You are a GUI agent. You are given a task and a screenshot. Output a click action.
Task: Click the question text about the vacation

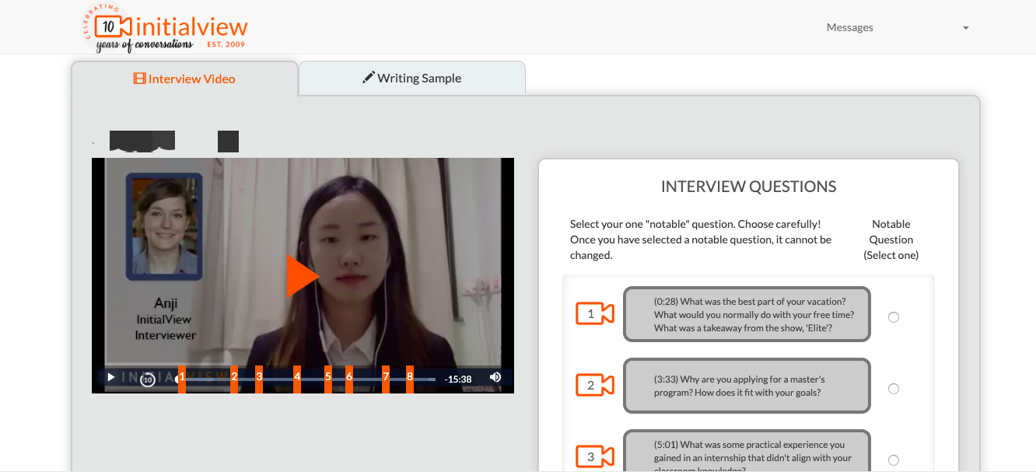(745, 314)
